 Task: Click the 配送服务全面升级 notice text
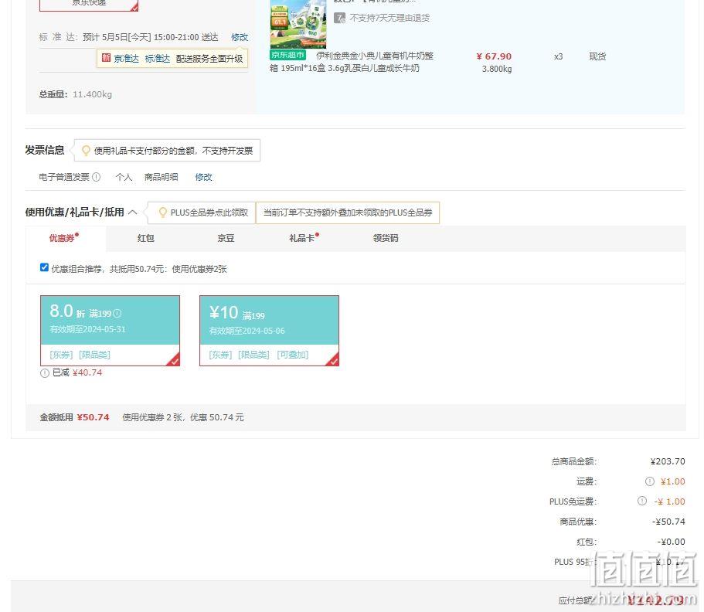(x=209, y=59)
